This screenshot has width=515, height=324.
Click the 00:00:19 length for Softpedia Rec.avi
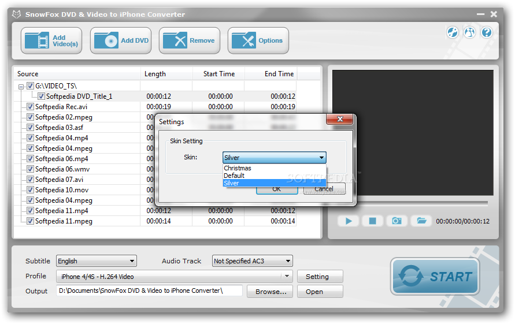158,107
